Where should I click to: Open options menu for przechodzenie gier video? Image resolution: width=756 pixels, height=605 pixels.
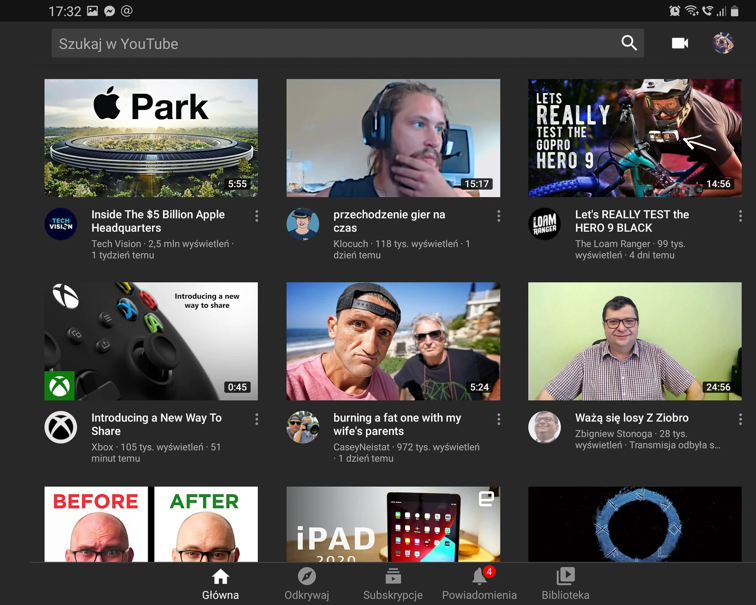click(499, 216)
